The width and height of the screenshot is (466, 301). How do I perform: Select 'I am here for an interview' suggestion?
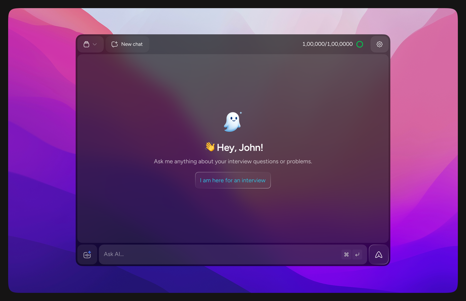tap(233, 180)
